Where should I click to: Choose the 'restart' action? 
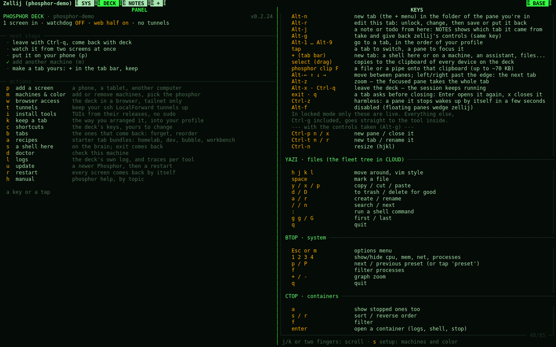tap(91, 173)
